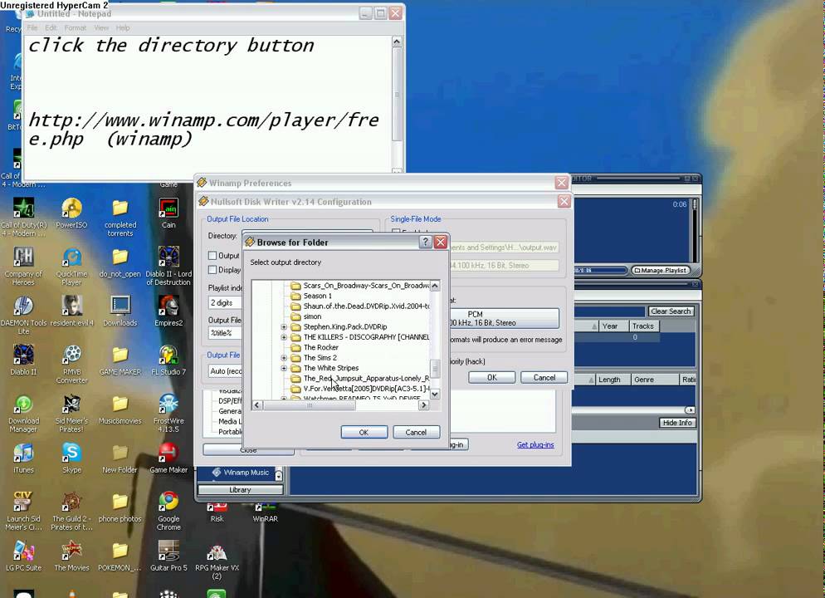Open the 2 digits playlist index dropdown
The height and width of the screenshot is (598, 825).
(225, 302)
